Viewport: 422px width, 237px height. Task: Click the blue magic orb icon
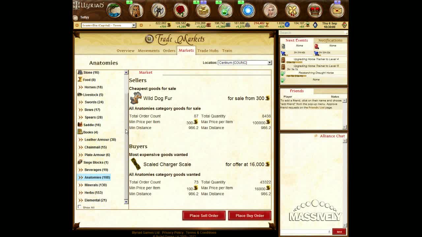pyautogui.click(x=248, y=11)
